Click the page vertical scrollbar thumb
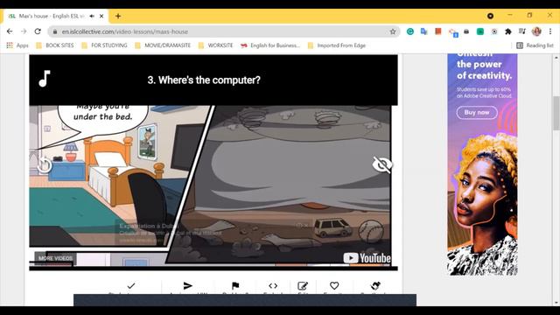Viewport: 560px width, 315px height. [556, 113]
